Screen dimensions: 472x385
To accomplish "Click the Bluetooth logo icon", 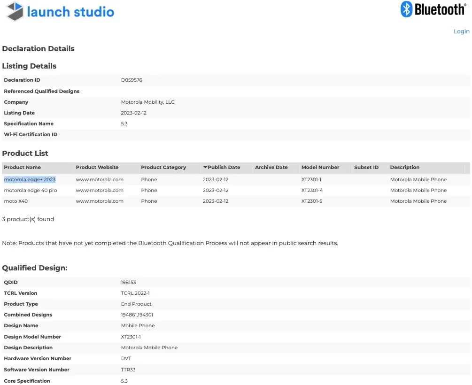I will click(406, 9).
